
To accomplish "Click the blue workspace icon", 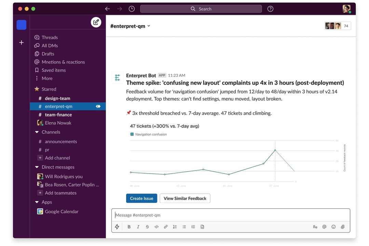I will 22,25.
